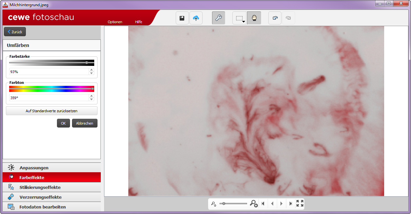The height and width of the screenshot is (214, 411).
Task: Open Fotodaten bearbeiten section
Action: coord(52,207)
